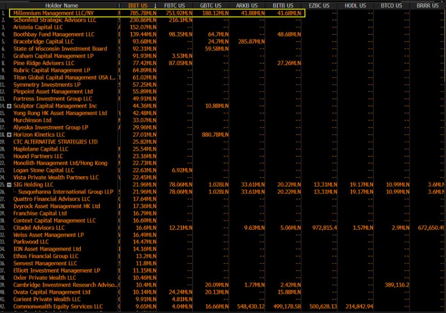Image resolution: width=446 pixels, height=313 pixels.
Task: Open Millennium Management LLC/NY holder
Action: (x=53, y=13)
